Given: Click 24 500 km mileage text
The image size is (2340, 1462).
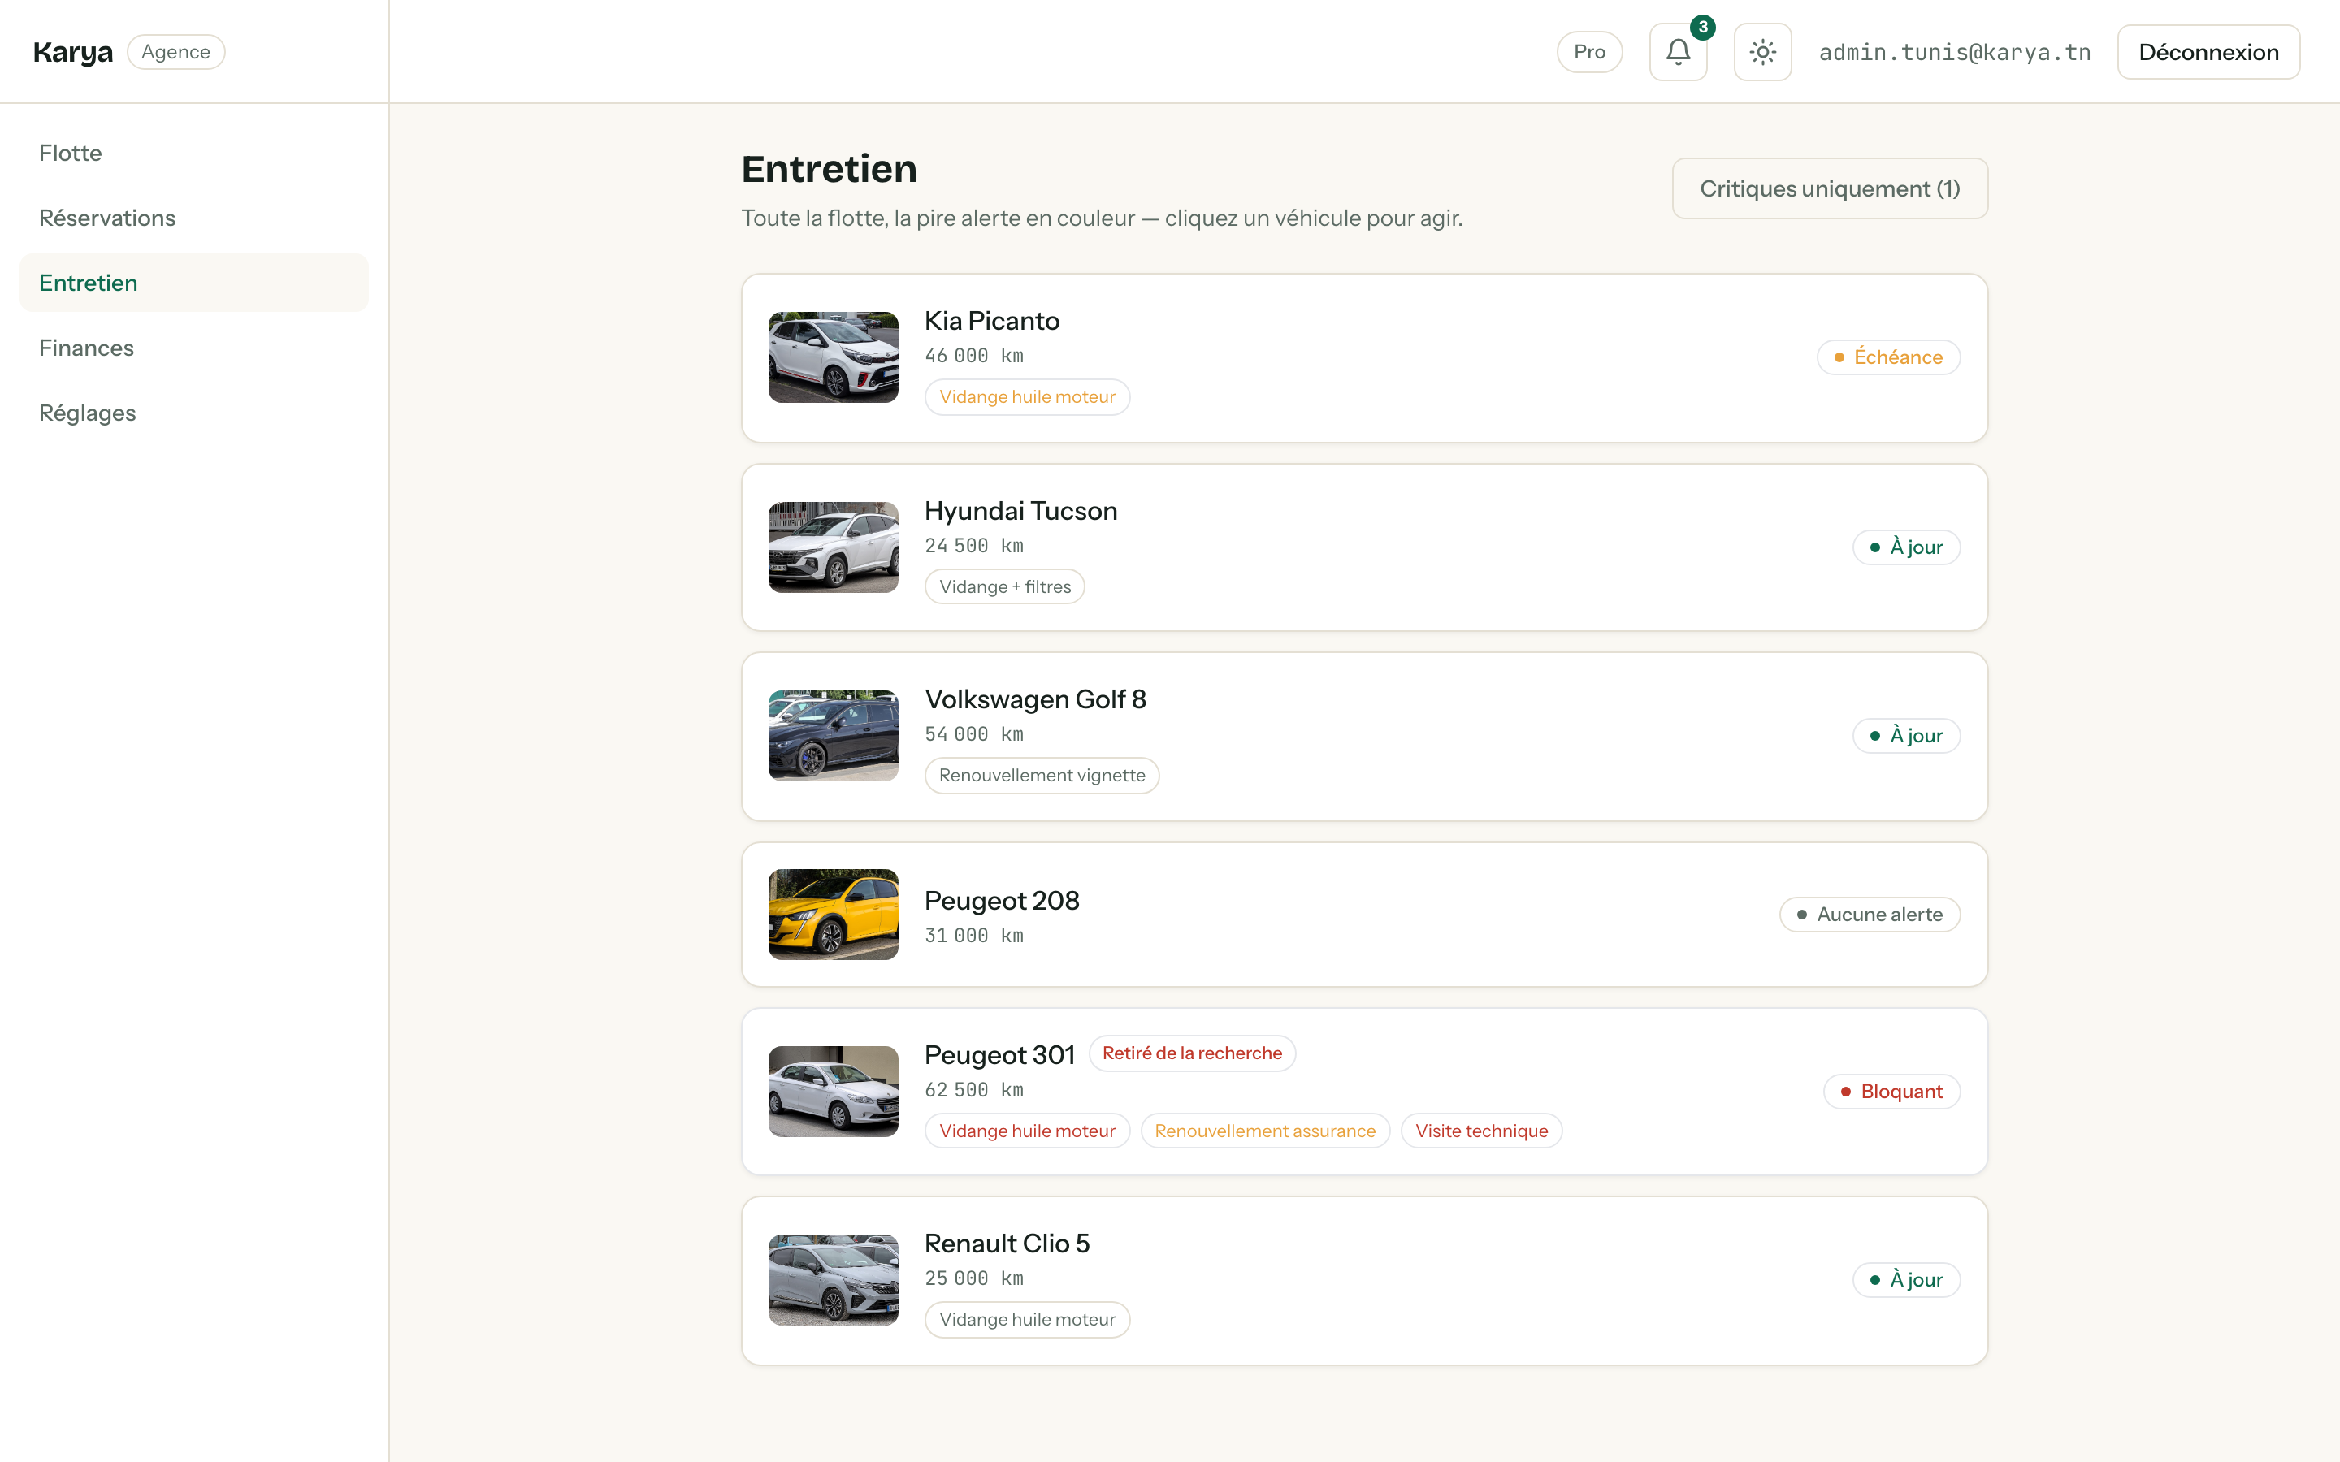Looking at the screenshot, I should point(973,545).
